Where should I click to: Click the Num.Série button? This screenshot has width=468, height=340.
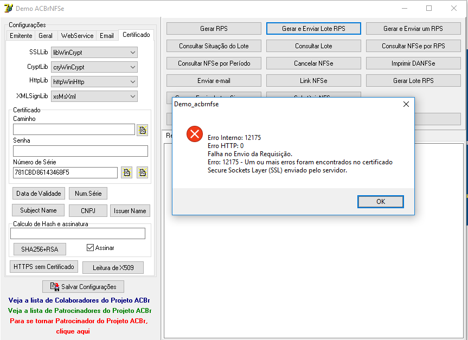(88, 194)
